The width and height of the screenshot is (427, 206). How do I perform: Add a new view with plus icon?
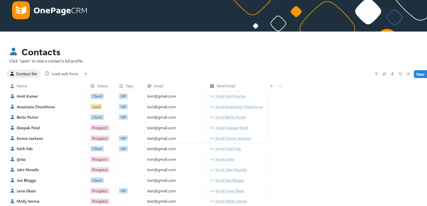point(86,74)
